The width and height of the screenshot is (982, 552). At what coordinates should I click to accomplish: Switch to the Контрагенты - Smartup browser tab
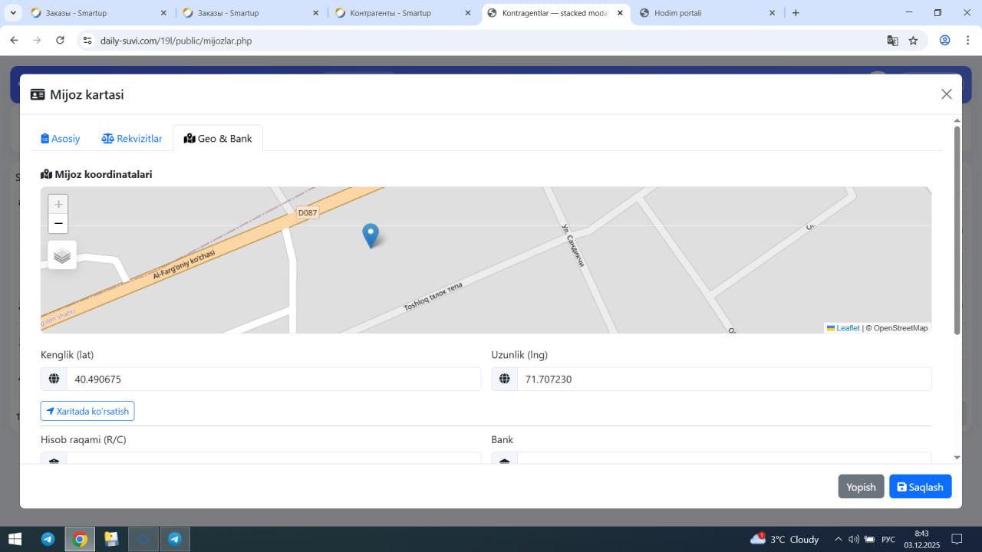(x=403, y=13)
